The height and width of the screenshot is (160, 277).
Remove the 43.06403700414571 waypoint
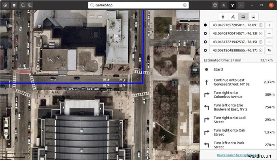tap(269, 33)
